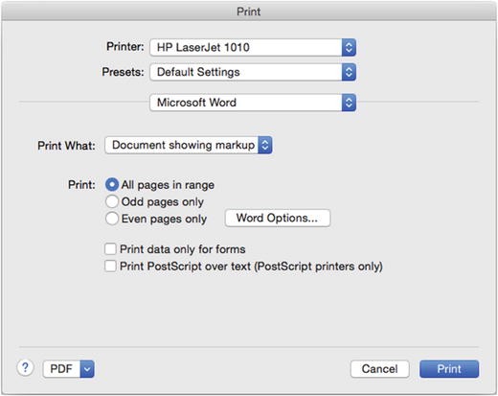Click the Print dialog title bar

[x=249, y=12]
